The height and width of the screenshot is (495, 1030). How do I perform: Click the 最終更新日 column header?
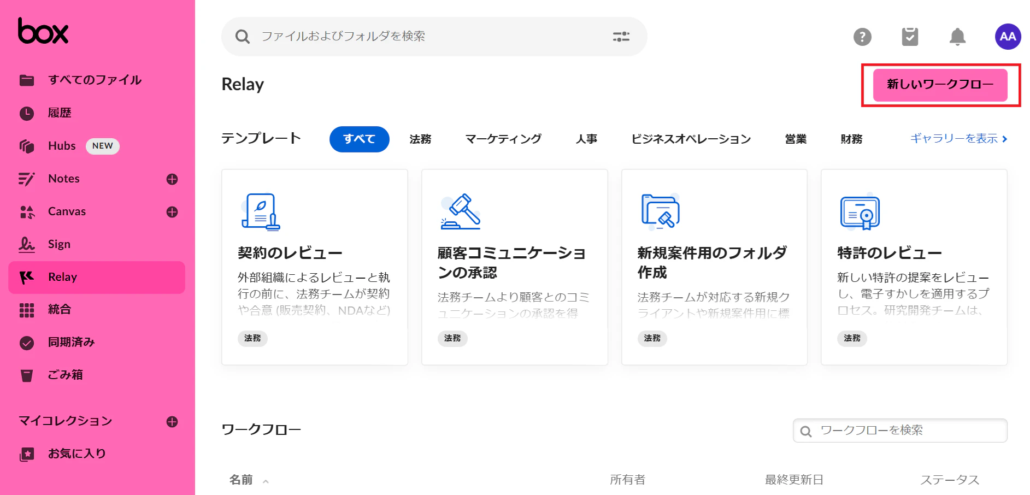(x=794, y=480)
